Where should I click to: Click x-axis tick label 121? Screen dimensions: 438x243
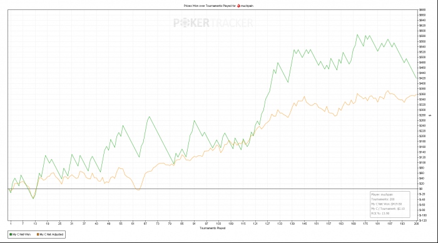(x=255, y=224)
